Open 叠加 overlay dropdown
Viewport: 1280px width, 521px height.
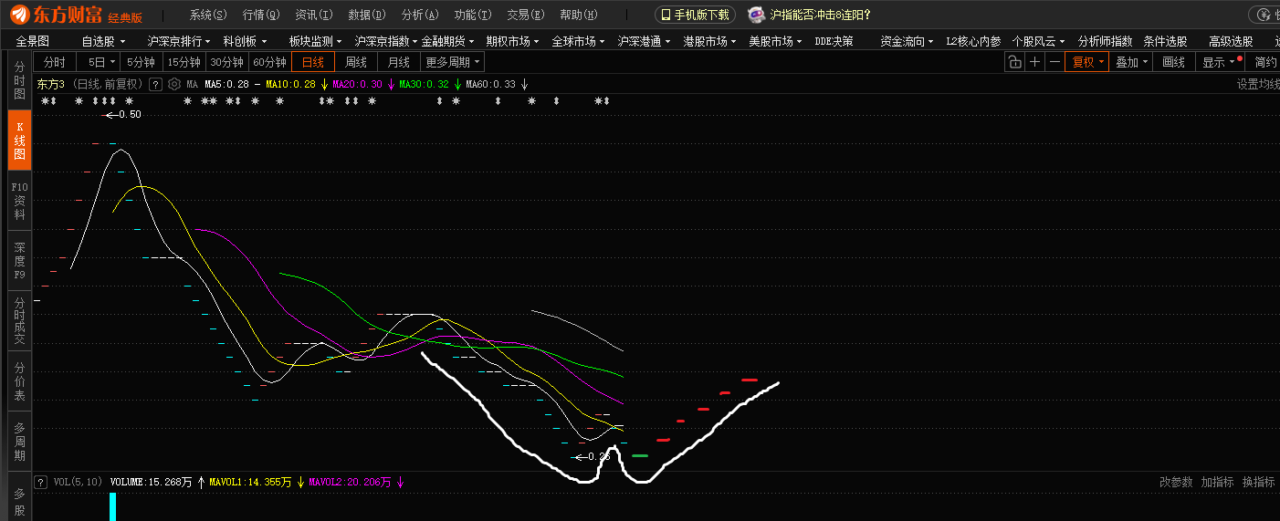(1131, 62)
